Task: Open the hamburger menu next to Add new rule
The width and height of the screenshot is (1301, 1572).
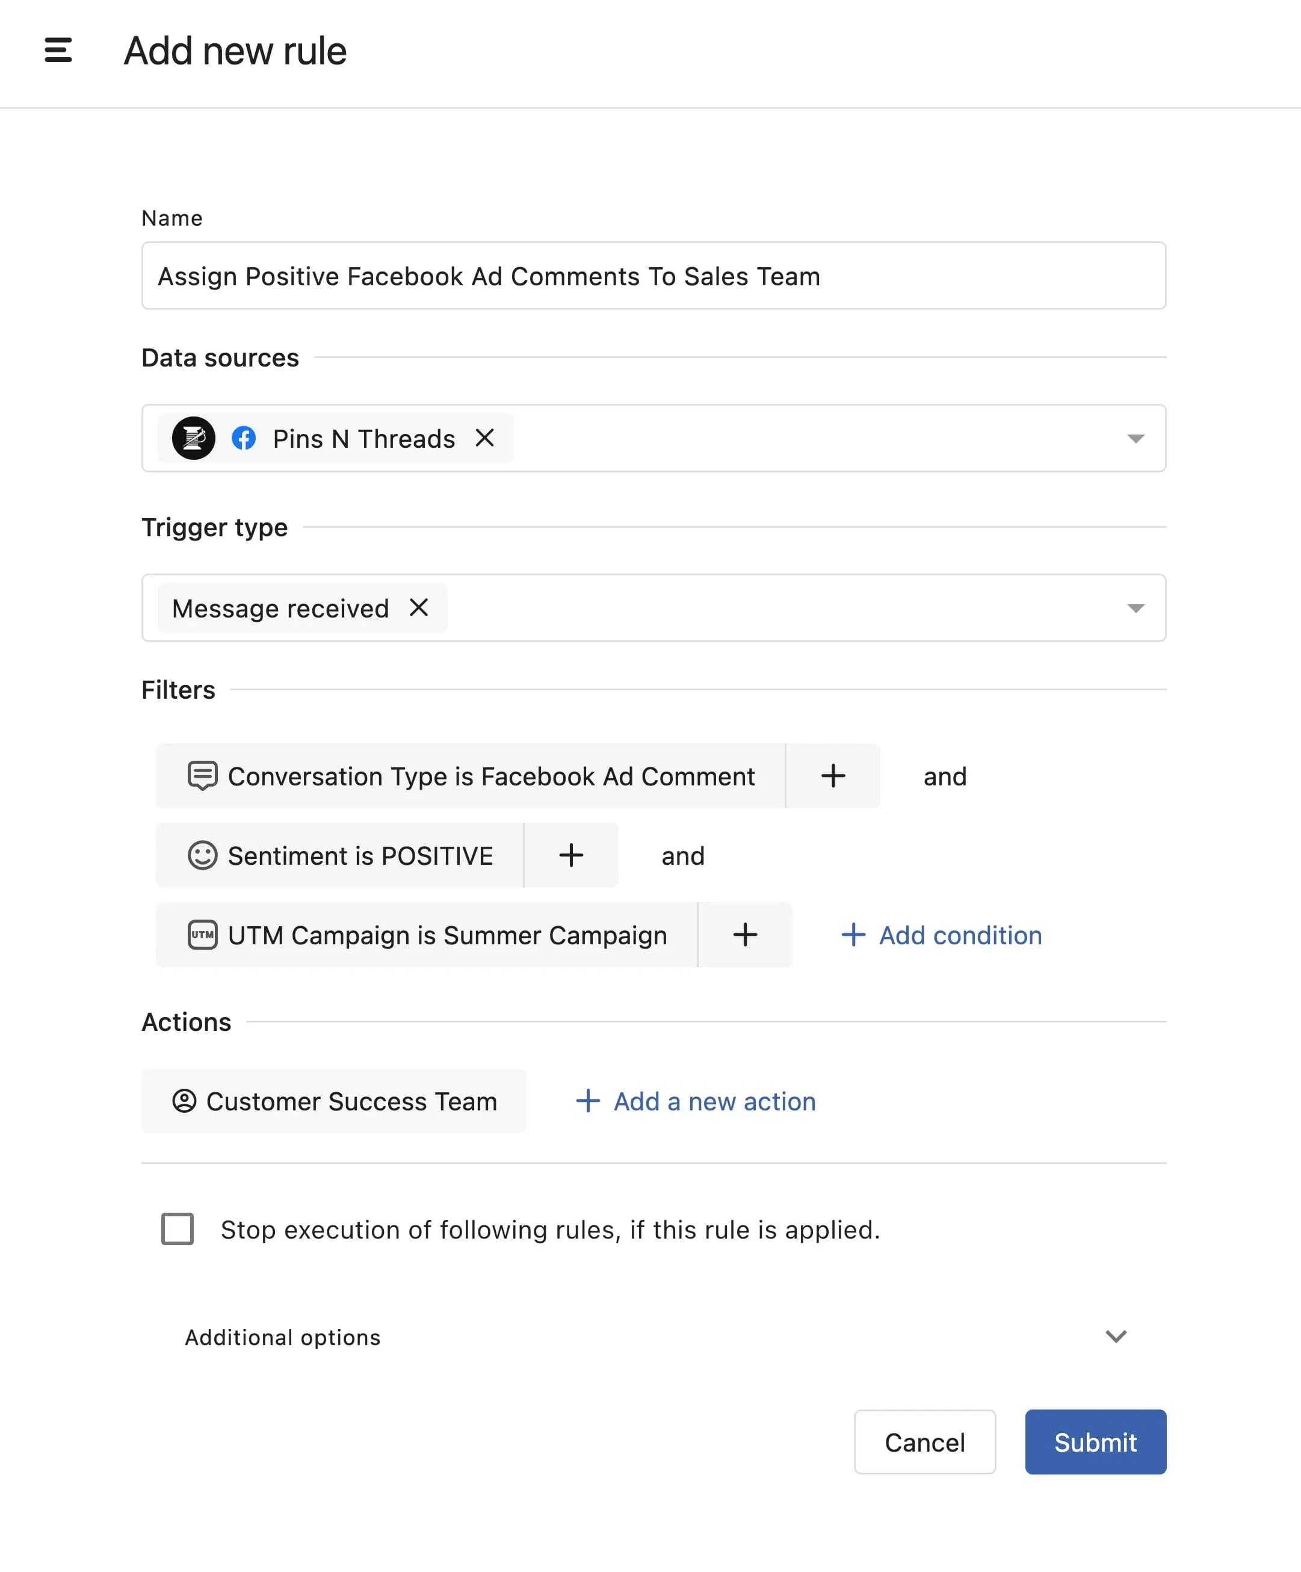Action: 58,51
